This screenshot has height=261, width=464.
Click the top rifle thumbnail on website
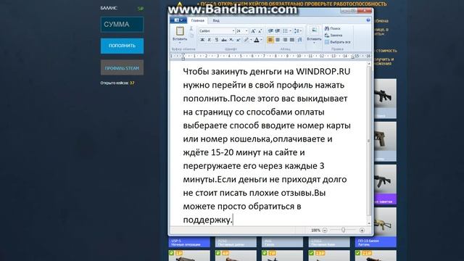click(385, 98)
